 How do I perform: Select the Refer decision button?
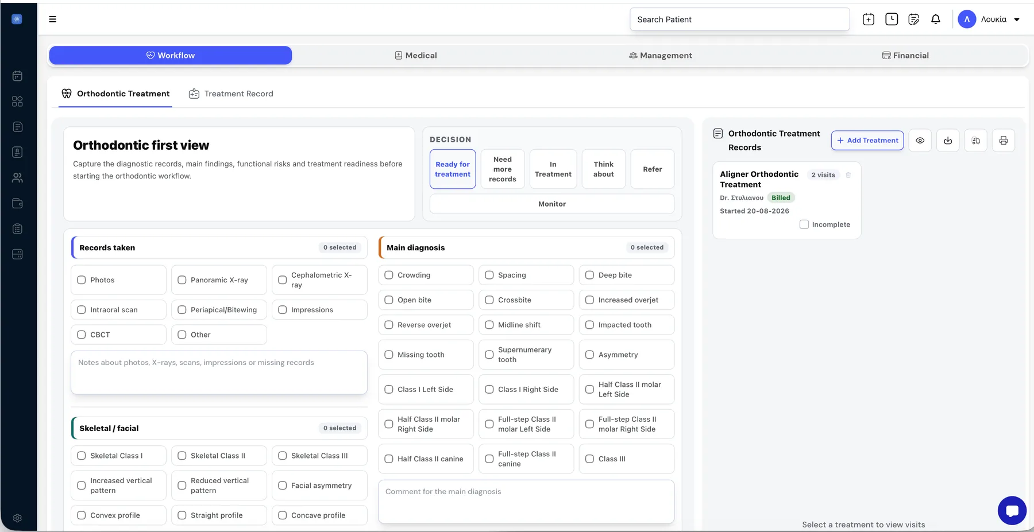pos(653,169)
